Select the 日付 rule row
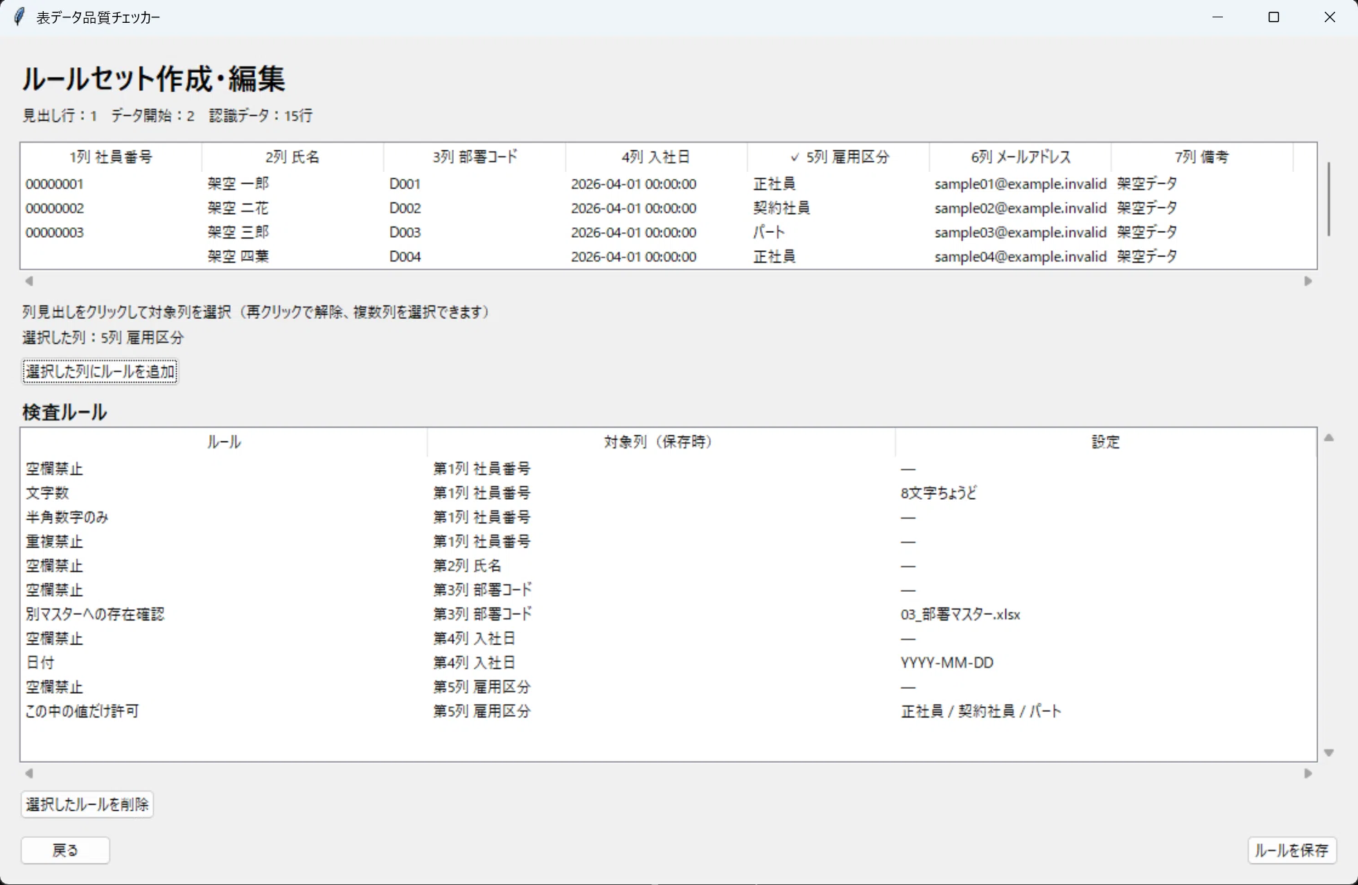The width and height of the screenshot is (1358, 885). tap(668, 663)
